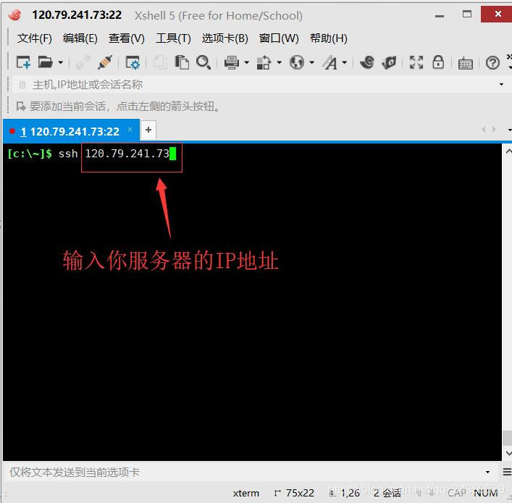512x503 pixels.
Task: Close the 120.79.241.73:22 session tab
Action: [x=130, y=130]
